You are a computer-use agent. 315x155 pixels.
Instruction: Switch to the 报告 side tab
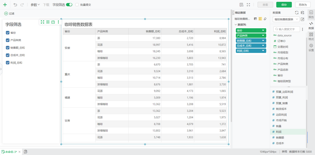311,14
